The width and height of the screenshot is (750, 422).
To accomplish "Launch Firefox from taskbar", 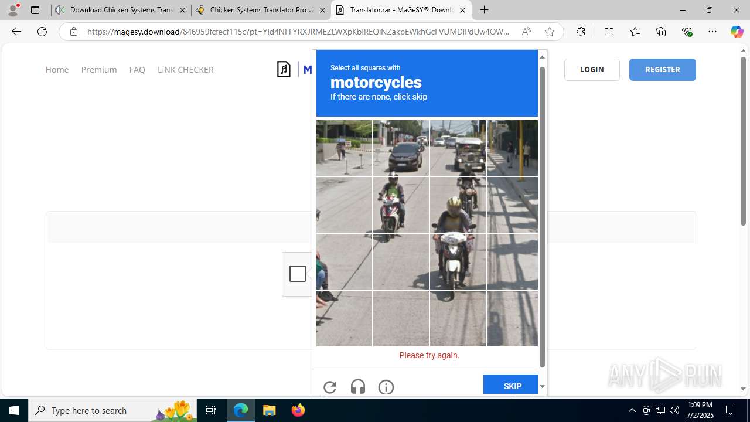I will click(298, 410).
